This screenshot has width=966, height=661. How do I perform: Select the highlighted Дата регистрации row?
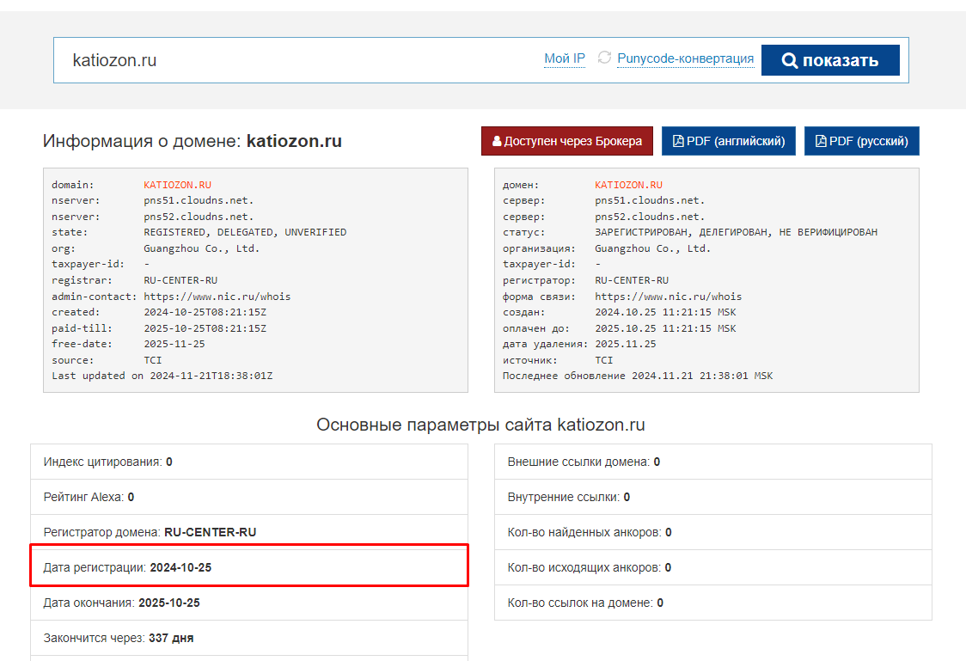pos(249,567)
